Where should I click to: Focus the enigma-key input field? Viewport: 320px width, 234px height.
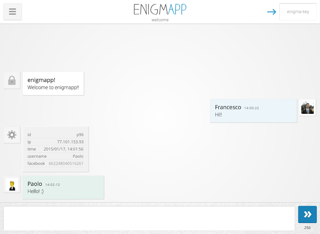click(x=298, y=12)
